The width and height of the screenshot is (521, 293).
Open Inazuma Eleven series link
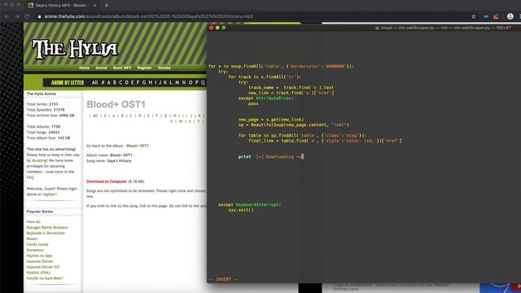click(40, 261)
